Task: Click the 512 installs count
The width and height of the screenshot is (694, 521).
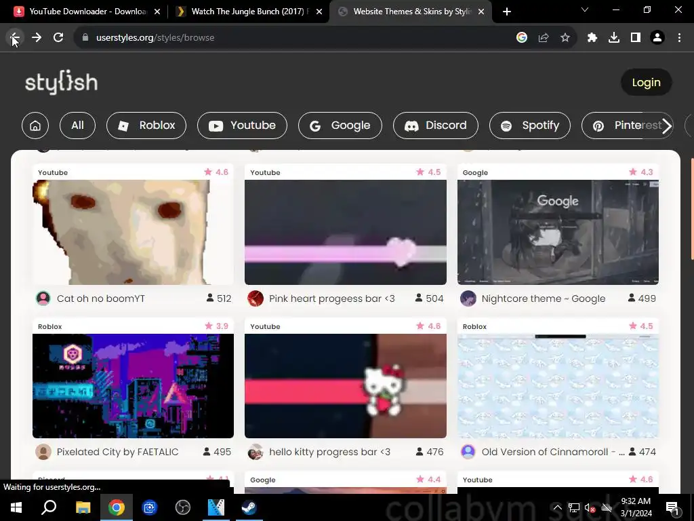Action: pyautogui.click(x=219, y=298)
